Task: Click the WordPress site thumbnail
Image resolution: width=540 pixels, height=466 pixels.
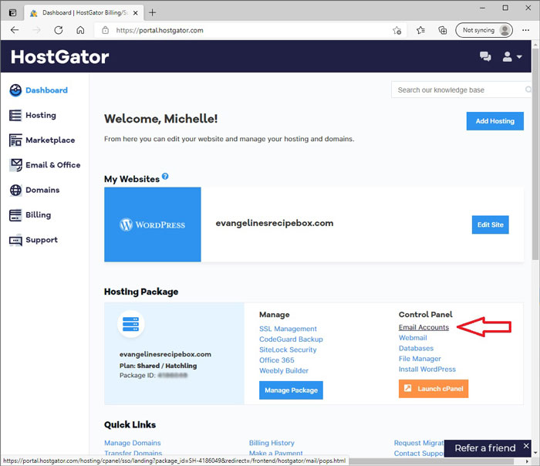Action: point(153,225)
